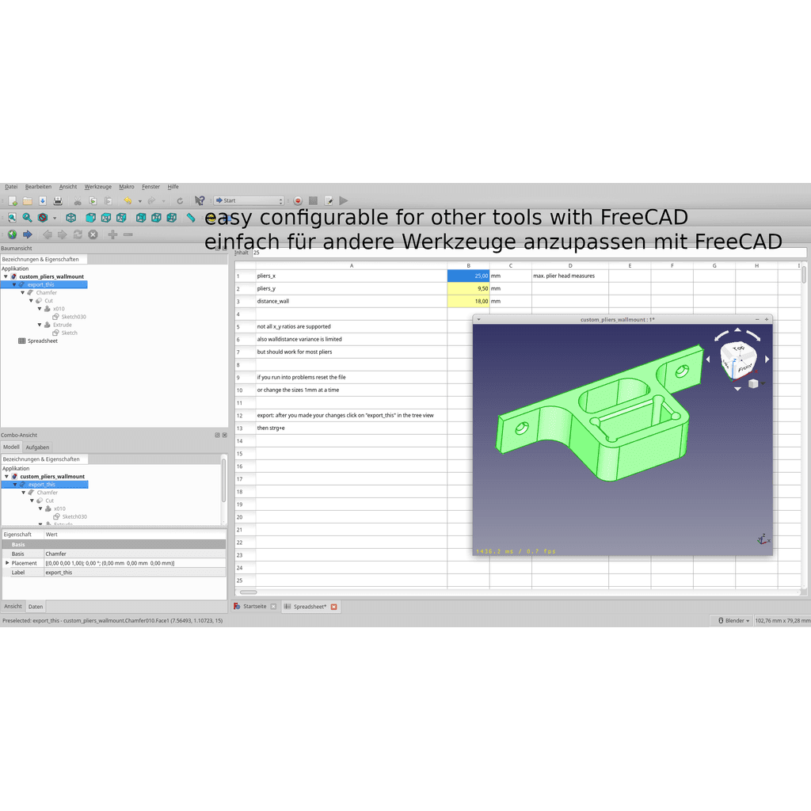Click the navigation cube right arrow
The height and width of the screenshot is (811, 811).
click(x=767, y=359)
